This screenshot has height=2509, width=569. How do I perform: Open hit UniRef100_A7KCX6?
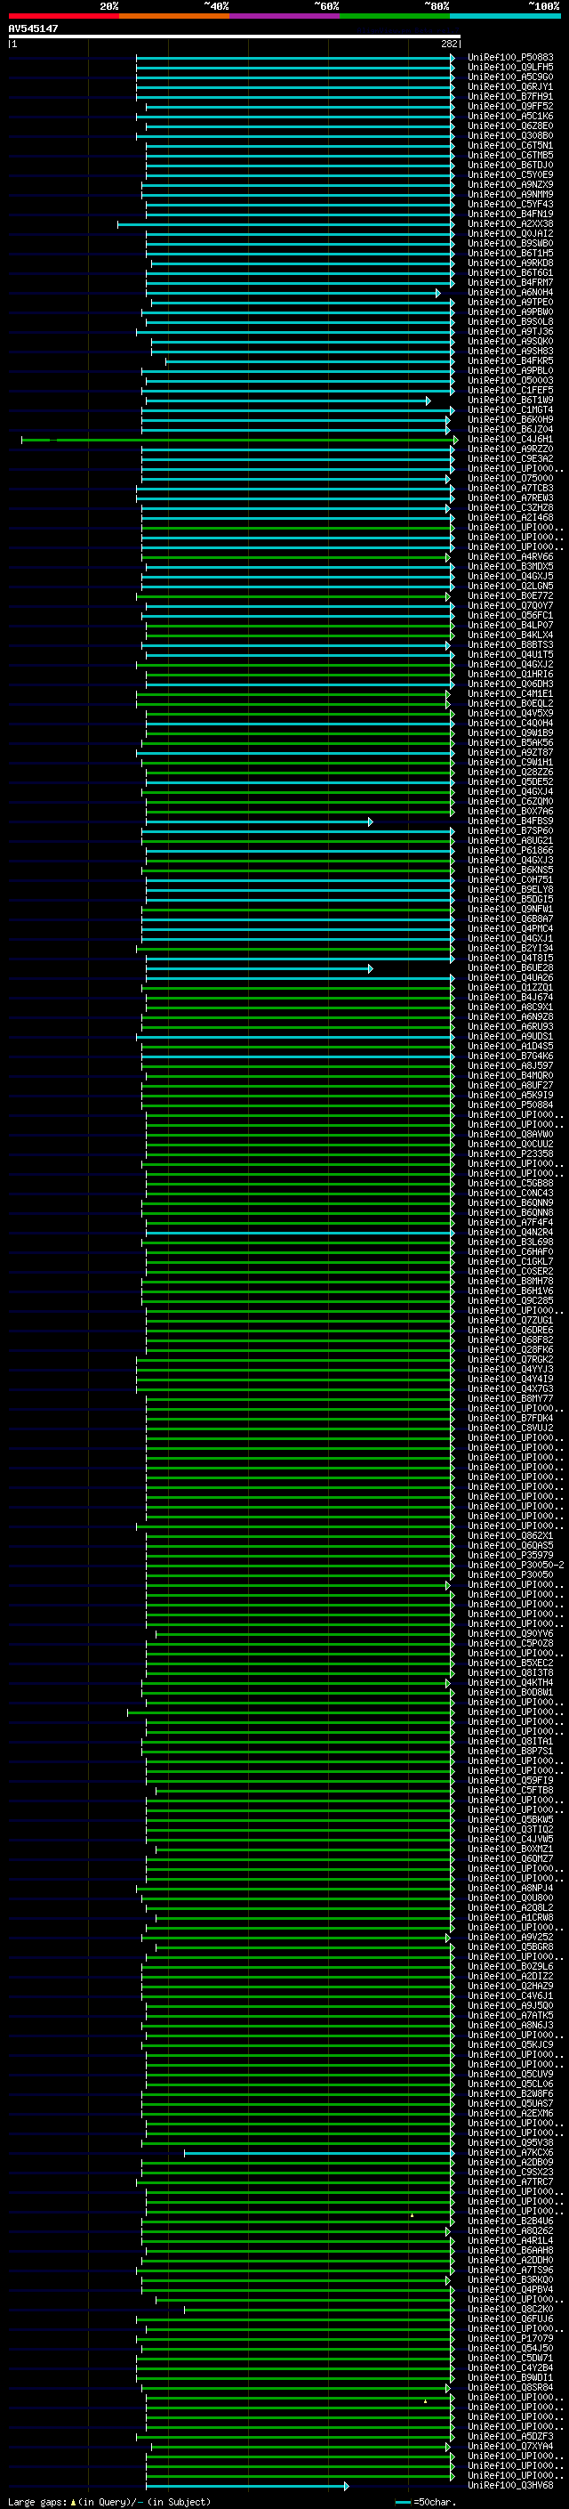pyautogui.click(x=510, y=2152)
